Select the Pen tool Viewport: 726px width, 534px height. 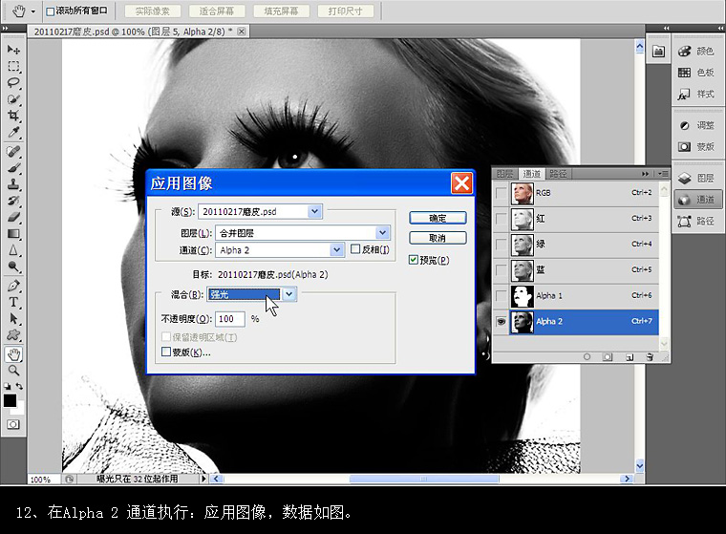[13, 286]
